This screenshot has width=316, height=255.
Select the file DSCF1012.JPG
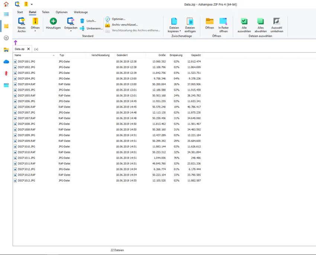point(26,169)
